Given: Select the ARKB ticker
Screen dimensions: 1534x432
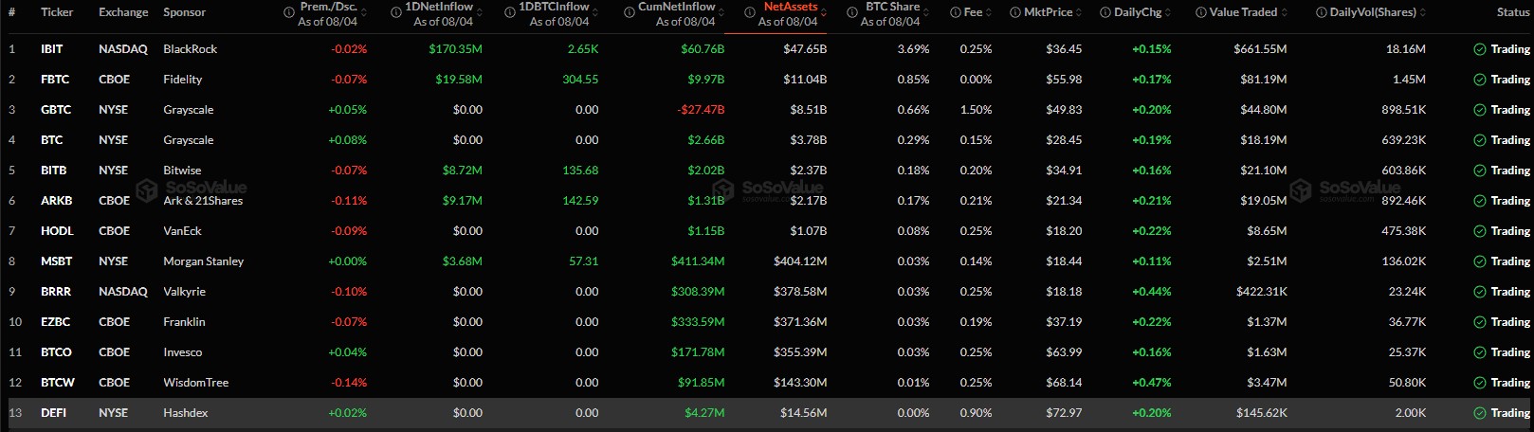Looking at the screenshot, I should (57, 201).
